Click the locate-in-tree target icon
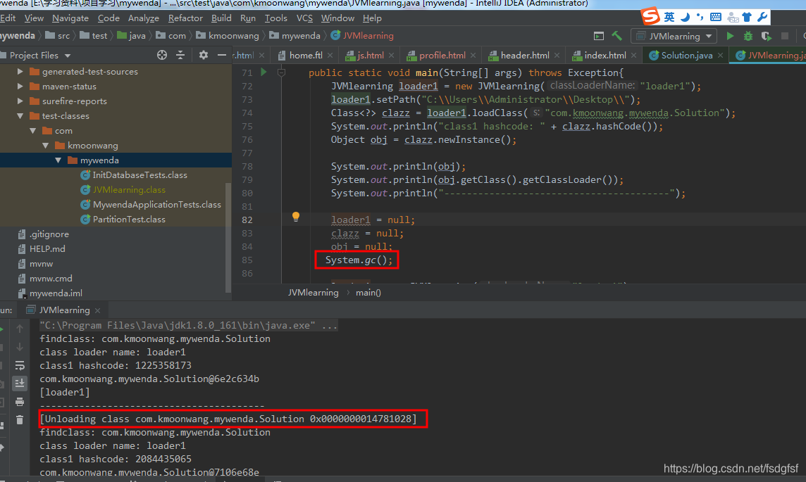 (x=162, y=55)
